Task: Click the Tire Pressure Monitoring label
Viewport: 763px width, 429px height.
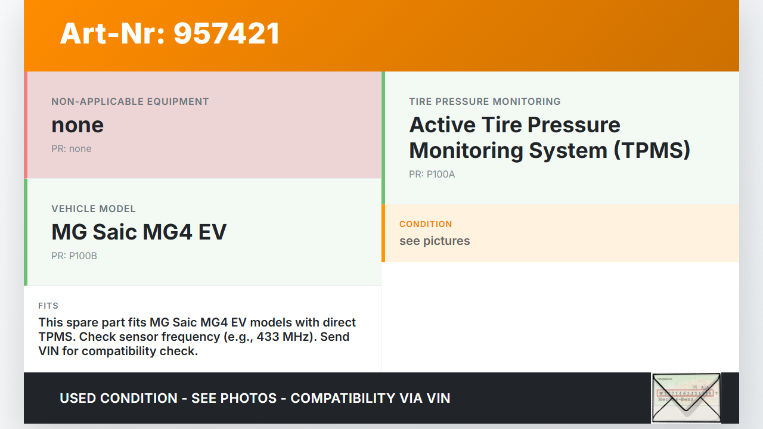Action: pos(485,101)
